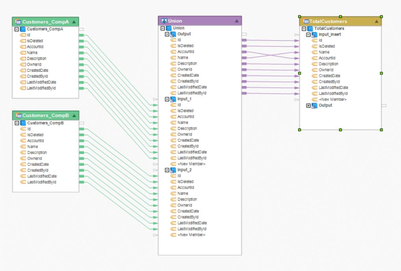Click the Id column tag icon under Customers_CompB

[22, 129]
